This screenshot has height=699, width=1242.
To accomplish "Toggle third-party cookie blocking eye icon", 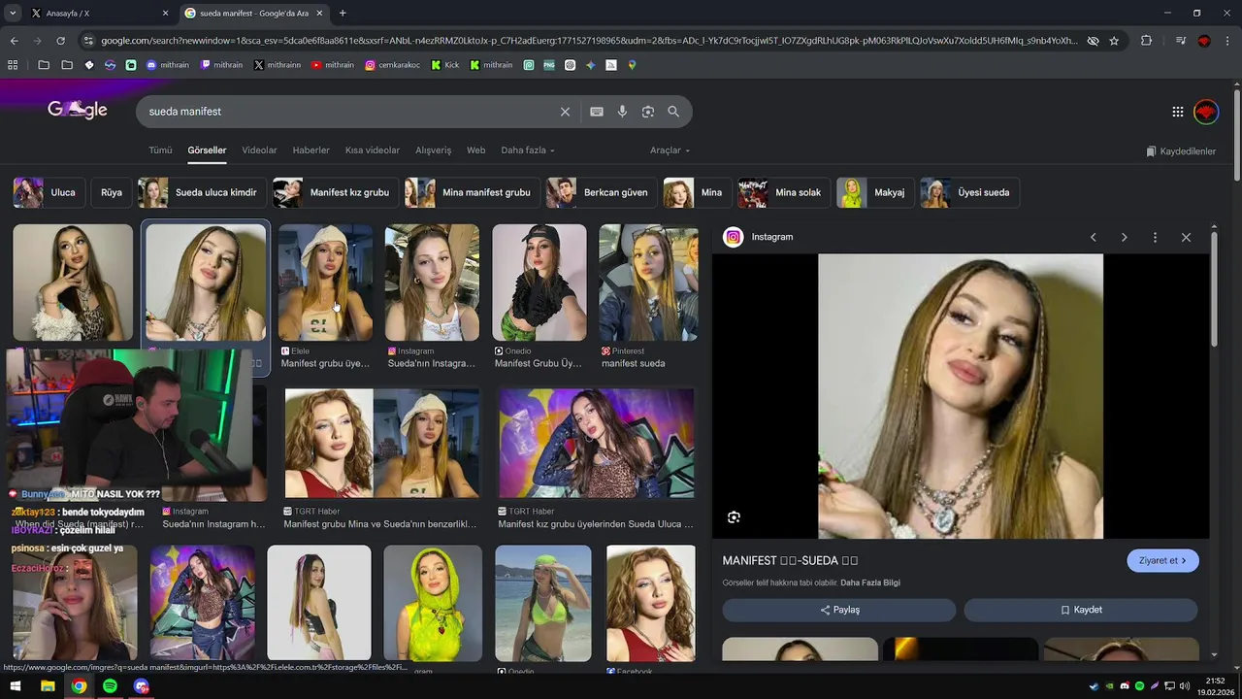I will click(x=1093, y=41).
